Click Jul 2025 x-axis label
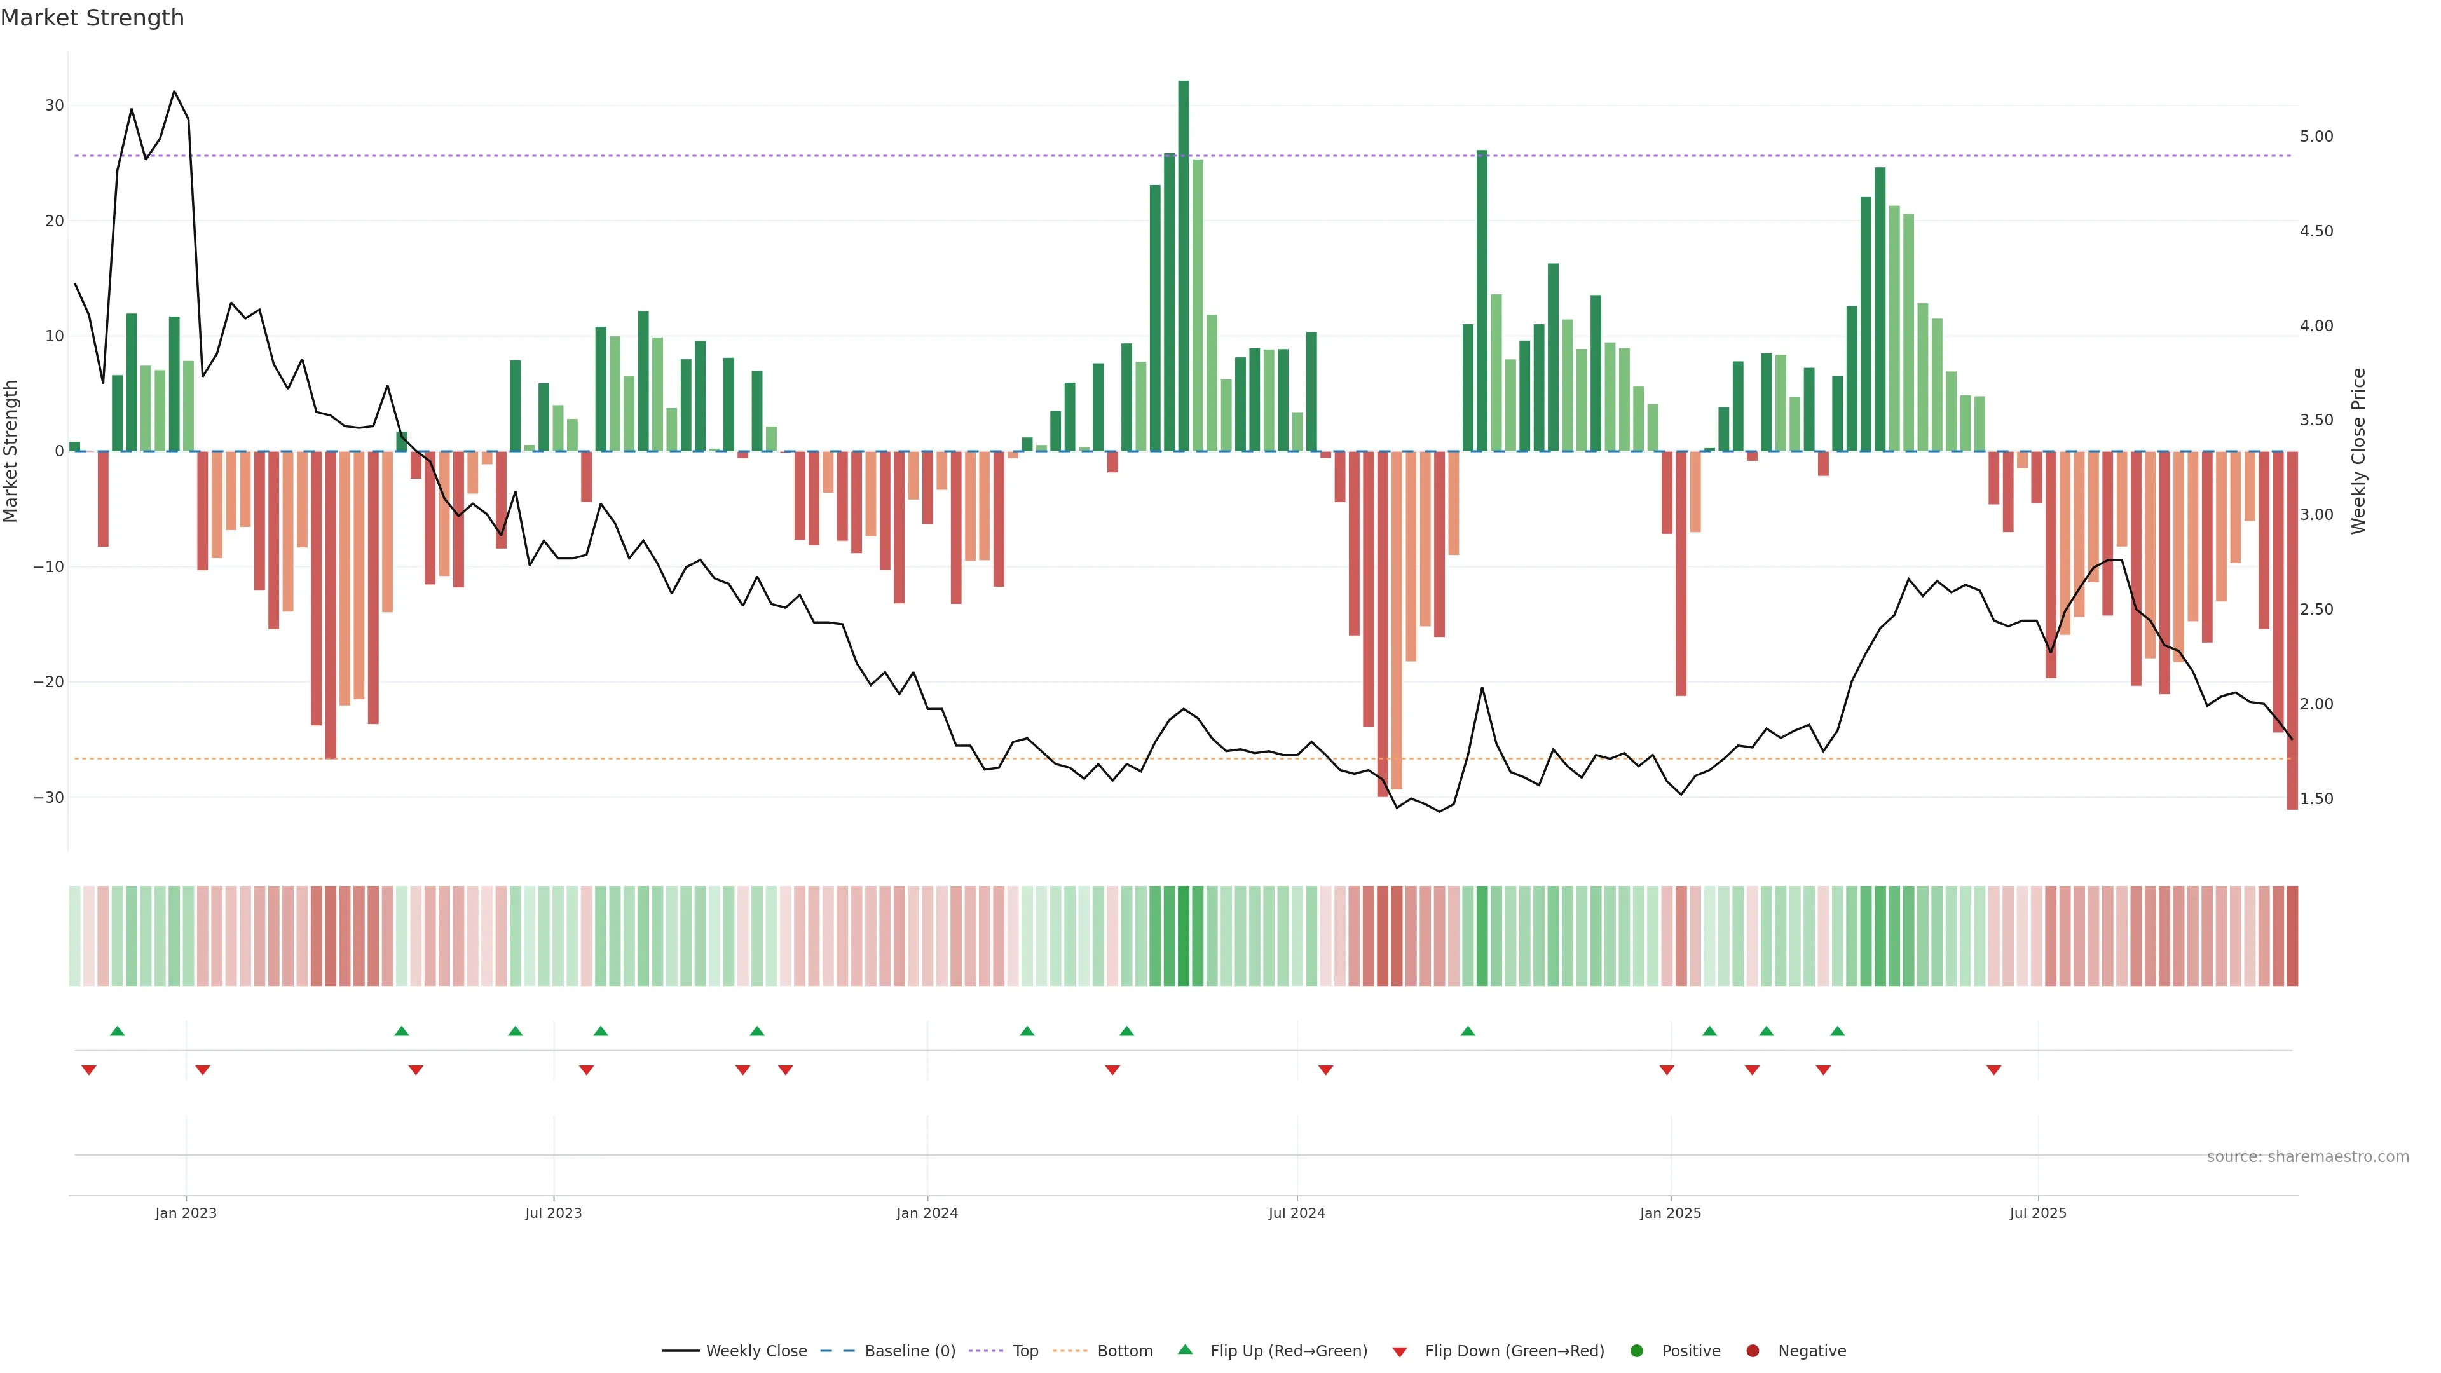 tap(2037, 1213)
